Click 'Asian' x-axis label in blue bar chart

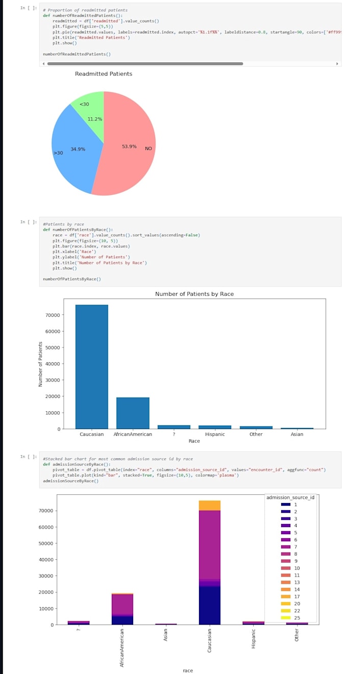pyautogui.click(x=297, y=434)
